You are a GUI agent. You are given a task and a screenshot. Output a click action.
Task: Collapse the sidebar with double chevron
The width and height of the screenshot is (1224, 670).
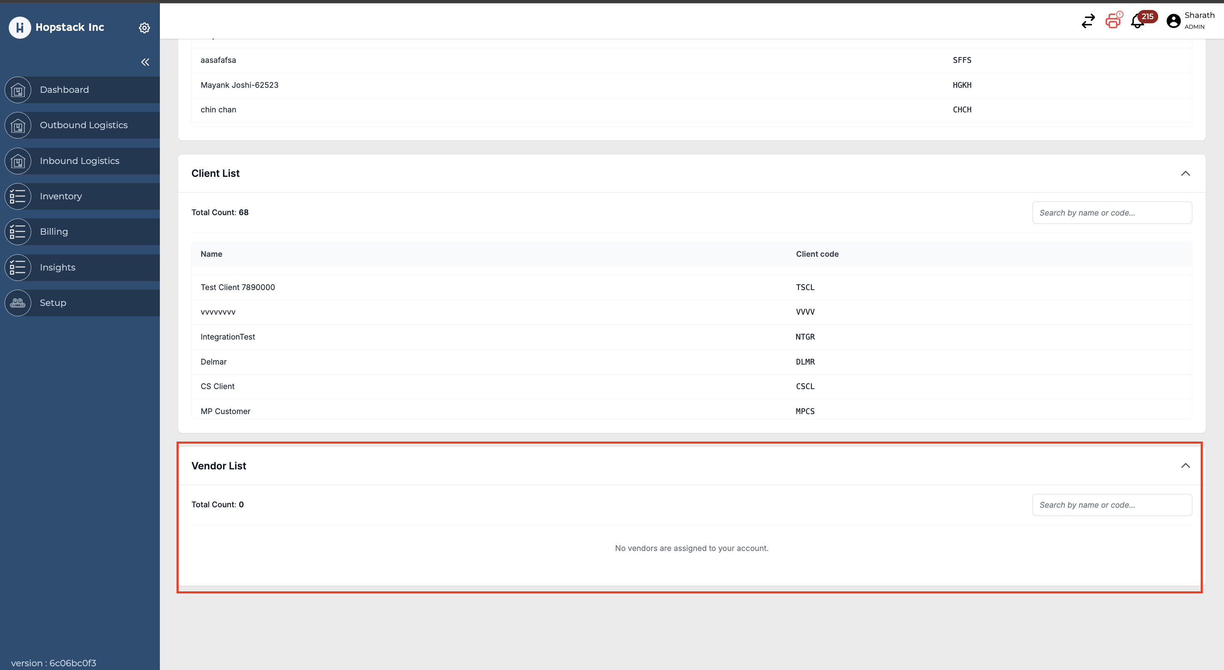[x=145, y=62]
